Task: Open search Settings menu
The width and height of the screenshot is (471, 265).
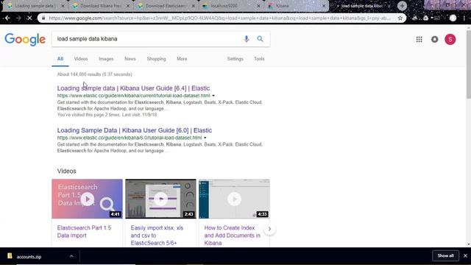Action: [x=235, y=59]
